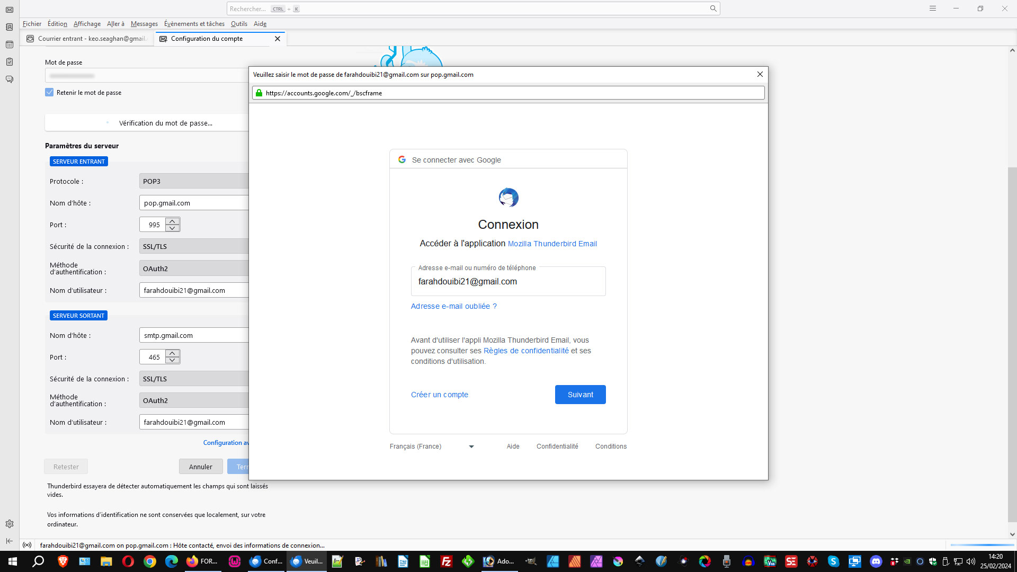The width and height of the screenshot is (1017, 572).
Task: Open outgoing Sécurité de la connexion SSL/TLS dropdown
Action: coord(194,379)
